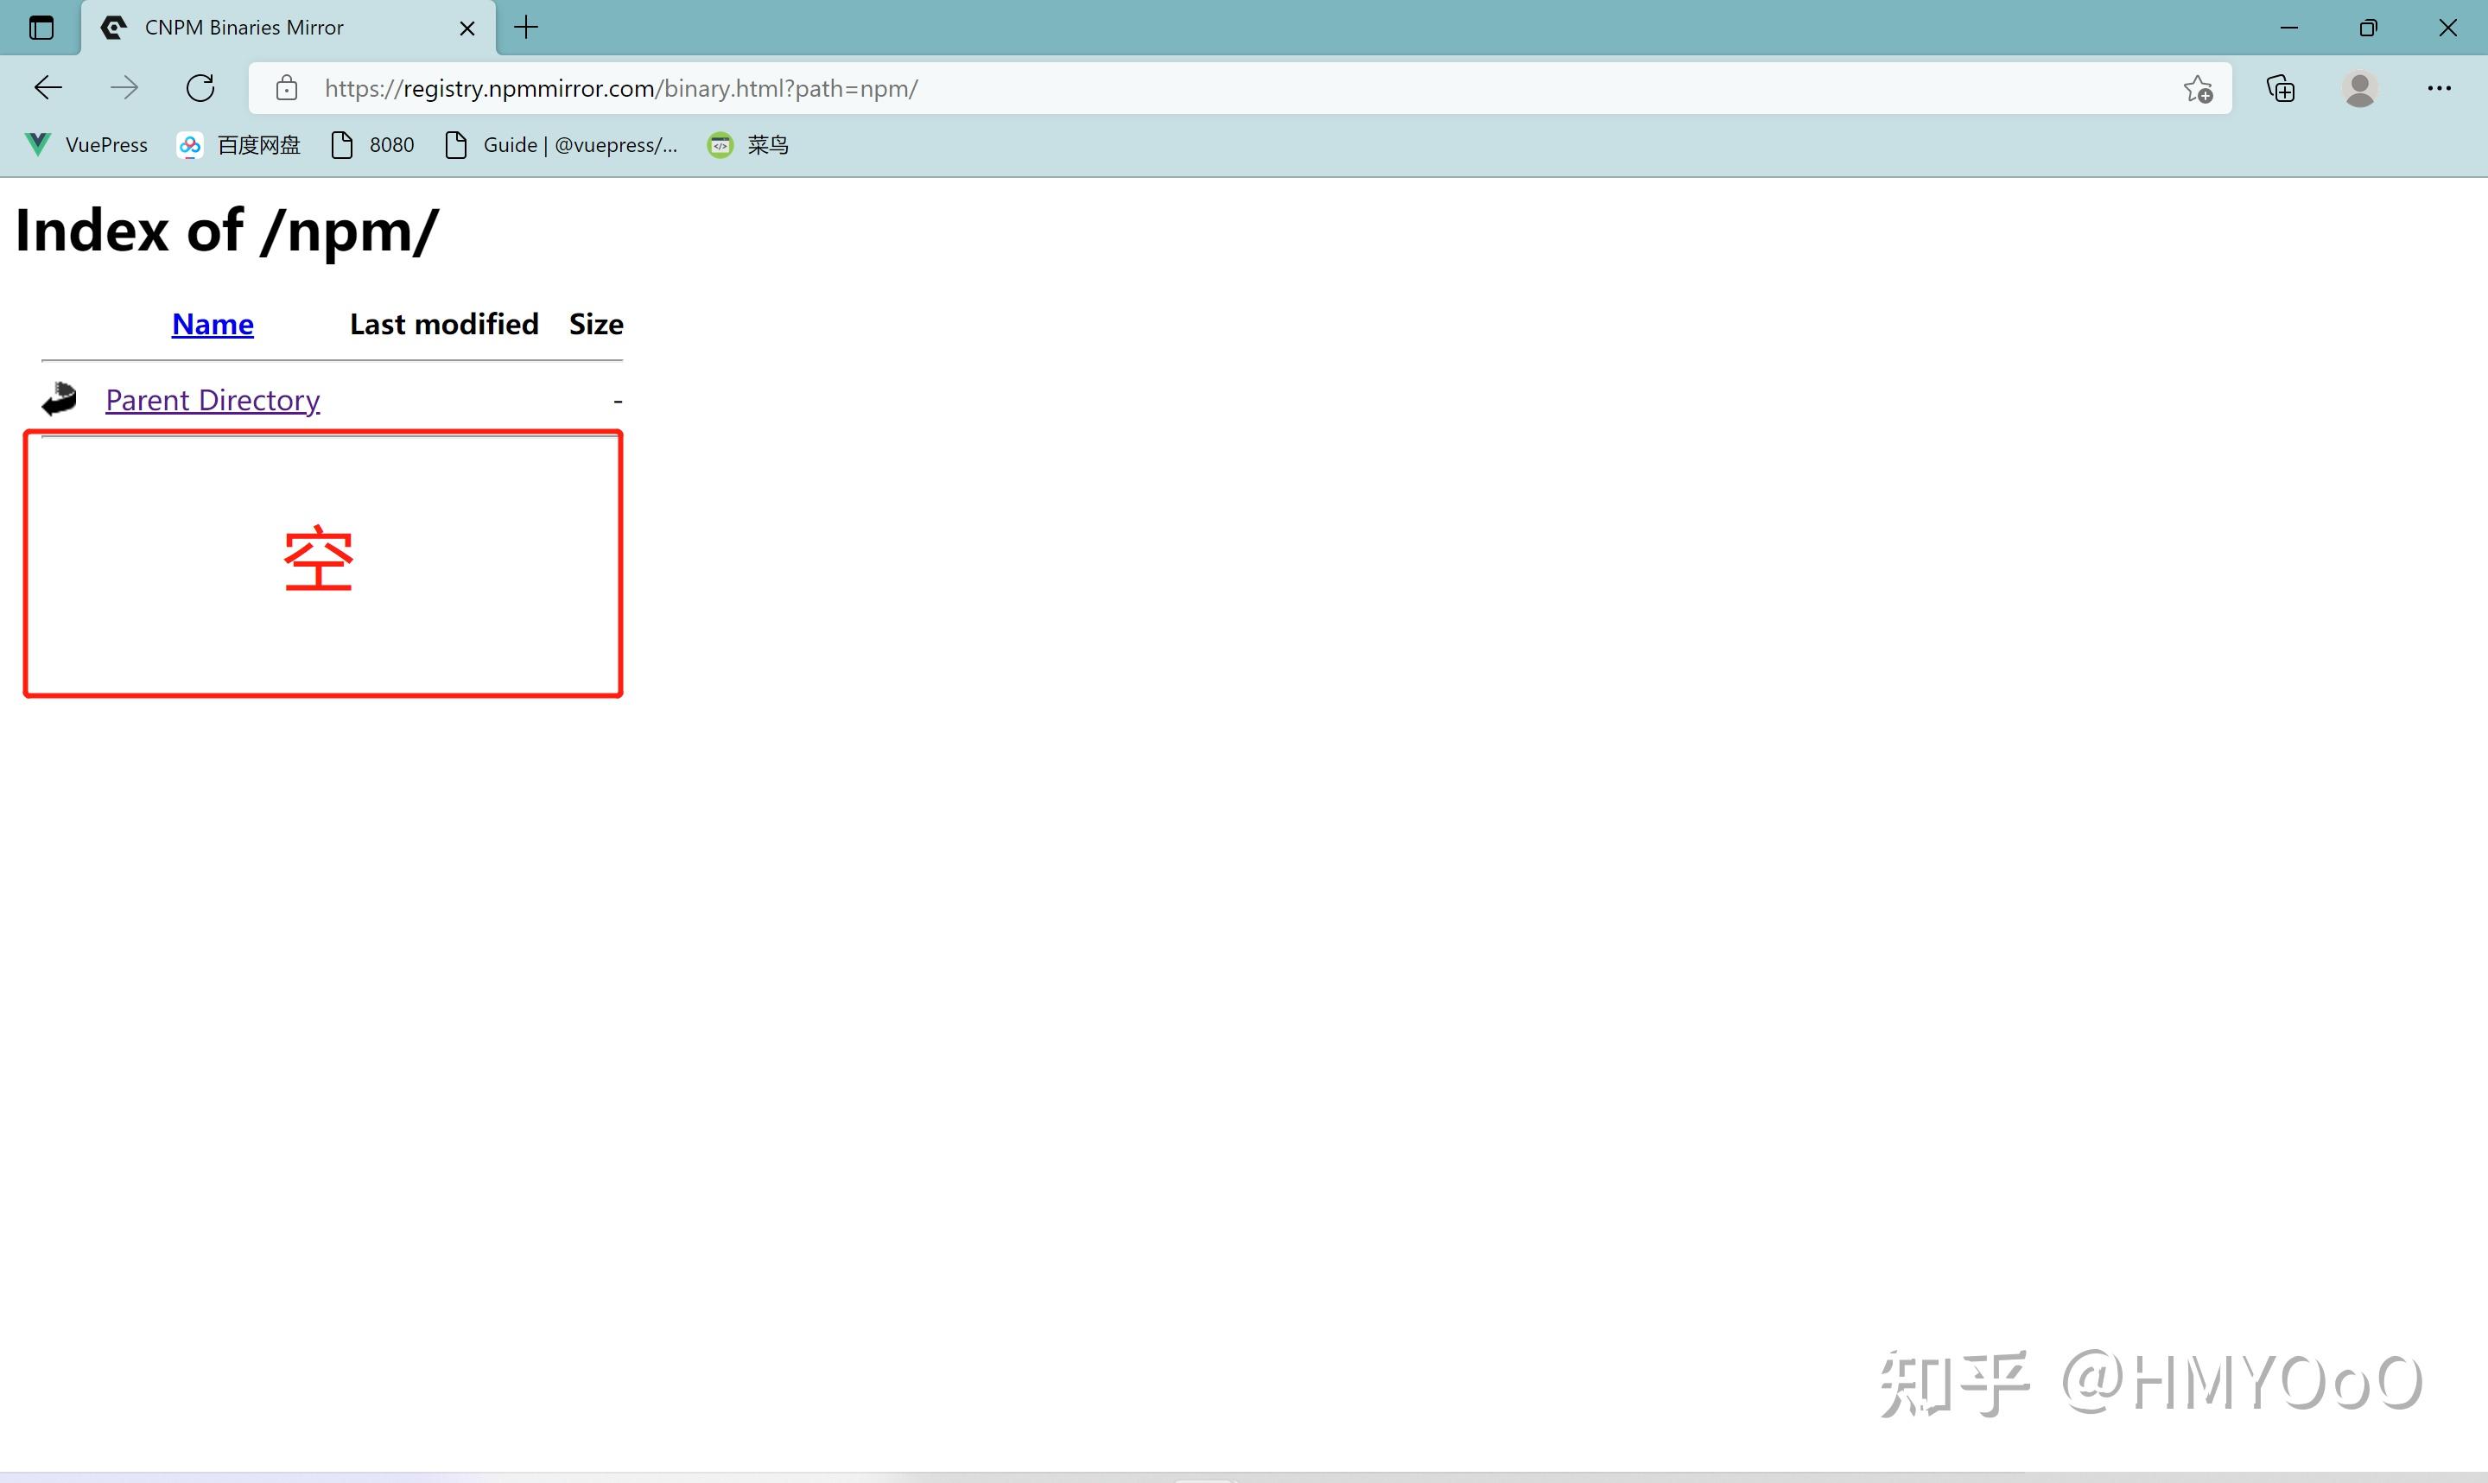
Task: Click the site info lock icon
Action: click(x=287, y=88)
